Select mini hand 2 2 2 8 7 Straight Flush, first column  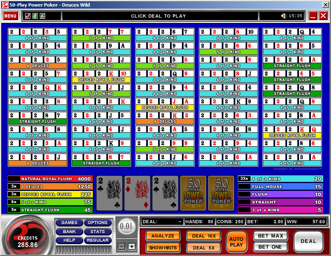37,118
